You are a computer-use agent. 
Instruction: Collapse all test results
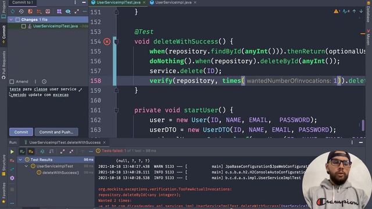tap(71, 151)
